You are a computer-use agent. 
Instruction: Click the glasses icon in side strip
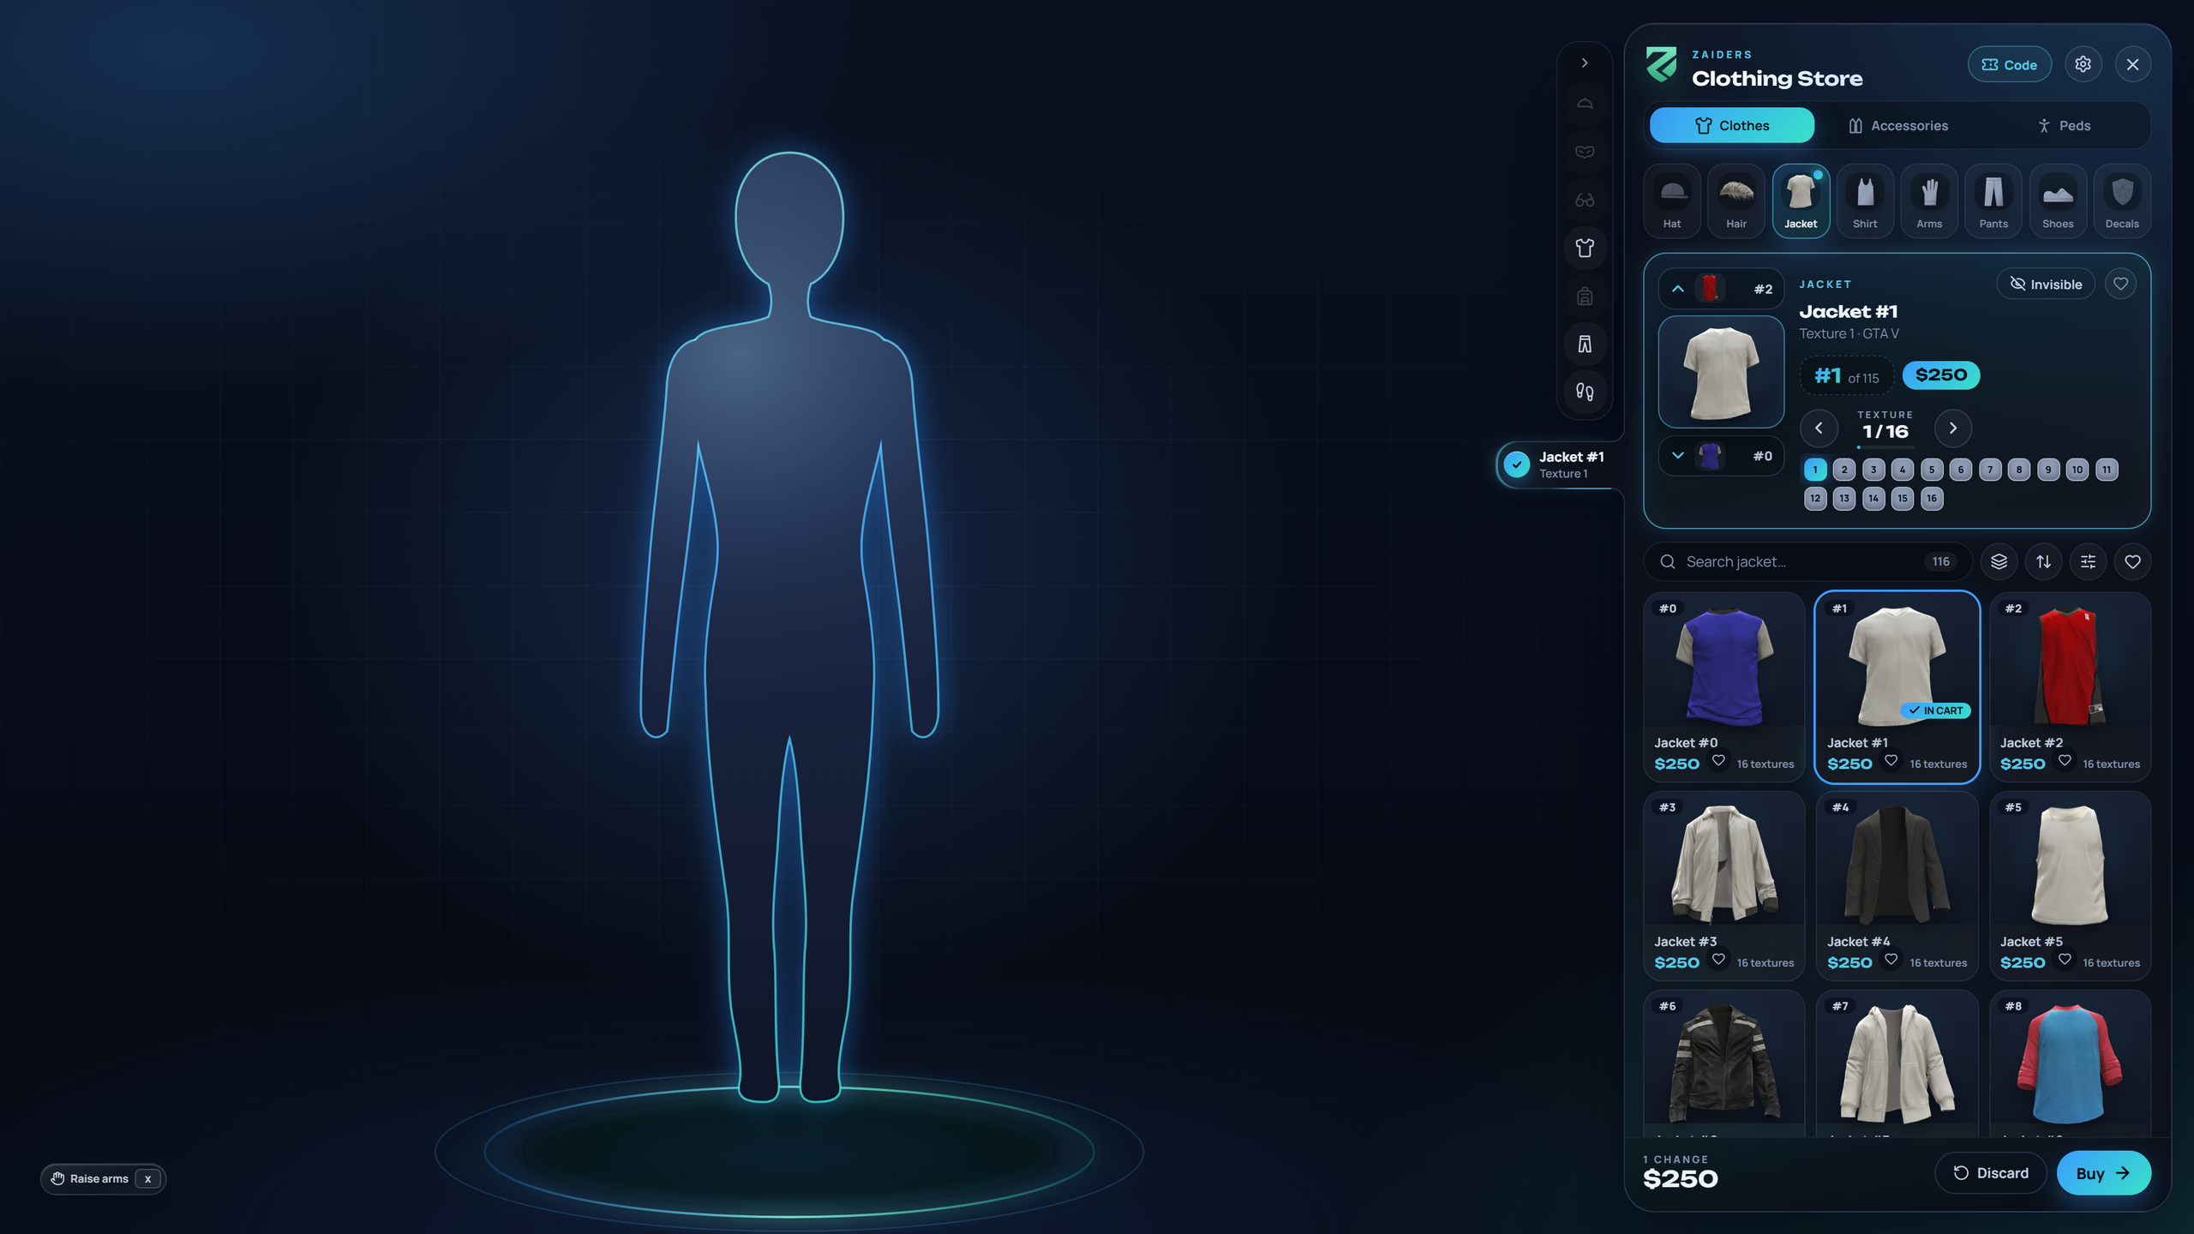pos(1585,200)
